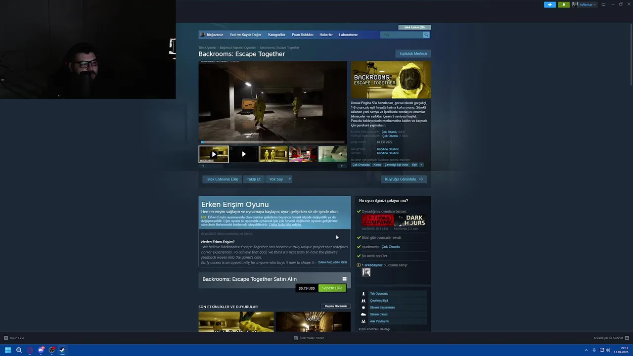
Task: Click the Windows platform icon in purchase box
Action: [x=344, y=279]
